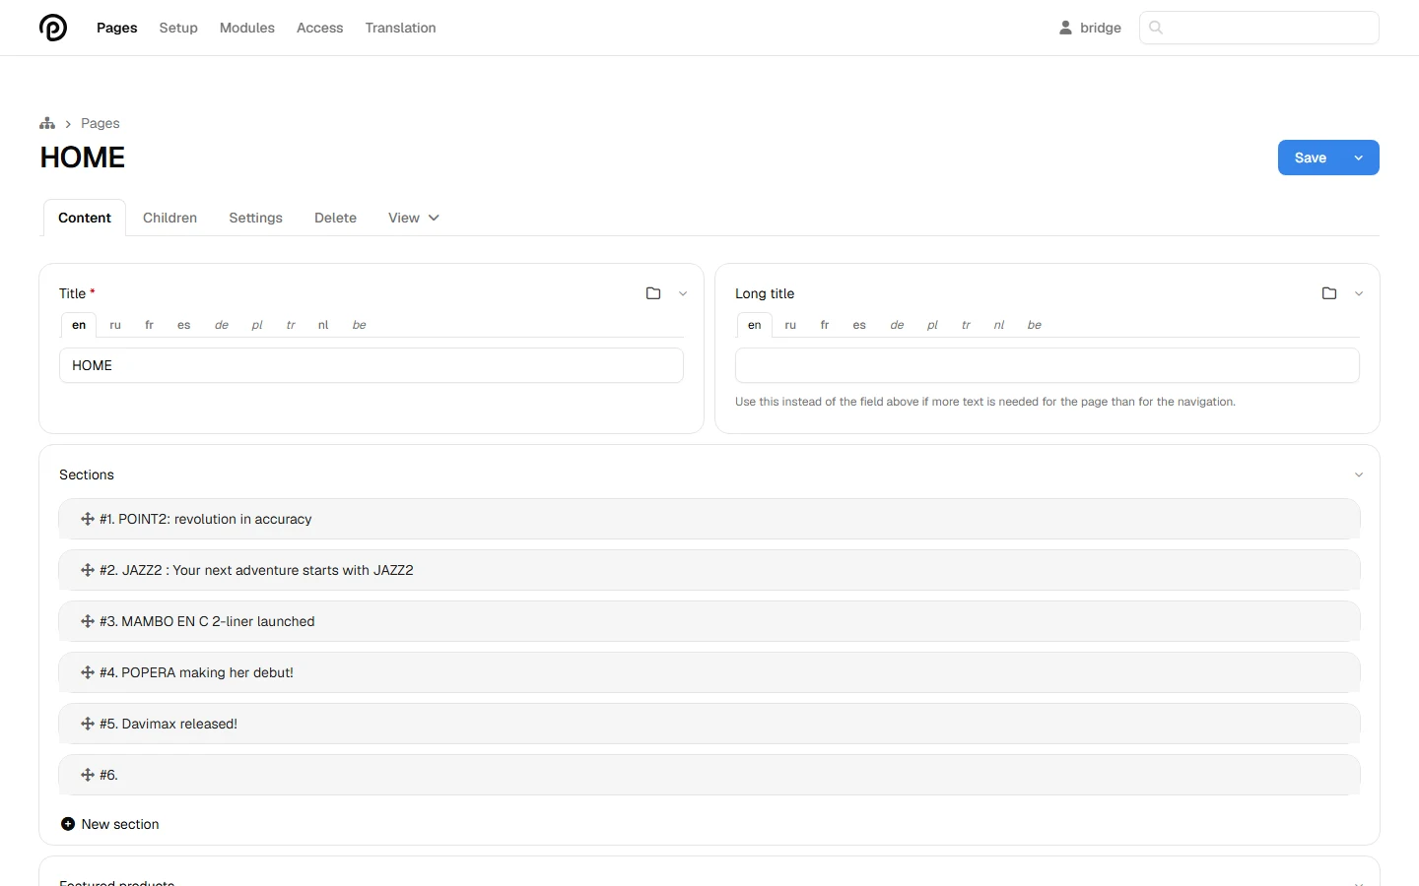Expand section #5 Davimax released!
Image resolution: width=1419 pixels, height=886 pixels.
point(709,724)
